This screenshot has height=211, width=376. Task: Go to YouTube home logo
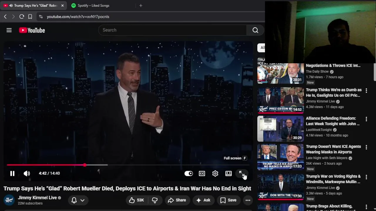click(x=32, y=30)
